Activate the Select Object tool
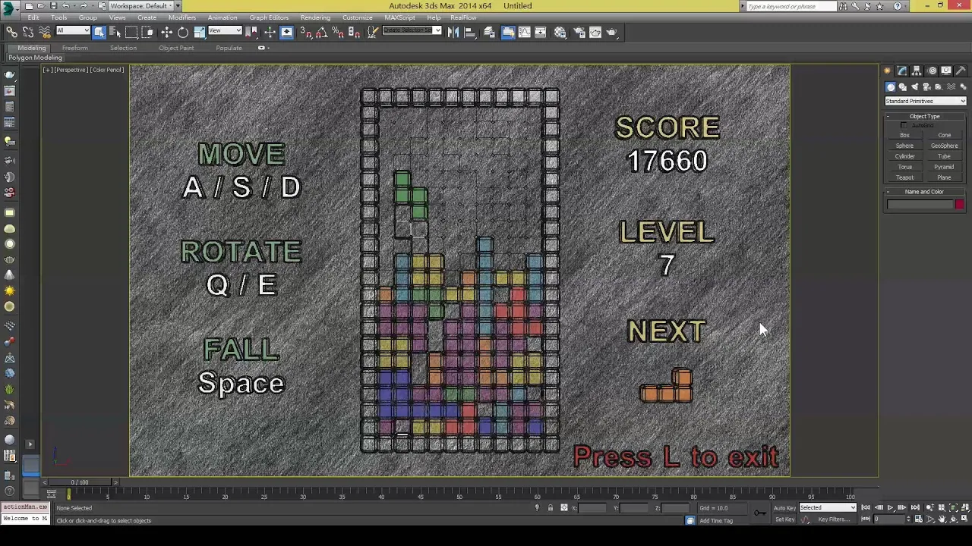 [99, 32]
